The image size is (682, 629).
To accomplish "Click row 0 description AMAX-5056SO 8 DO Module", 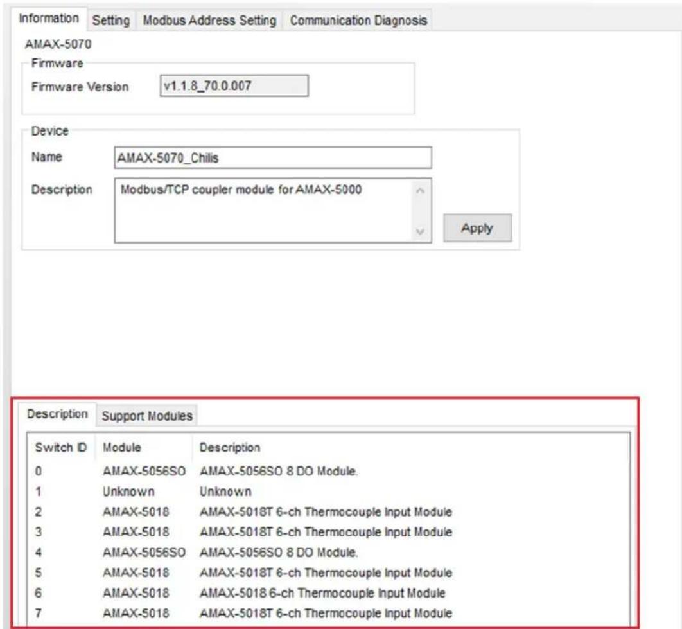I will (x=278, y=471).
